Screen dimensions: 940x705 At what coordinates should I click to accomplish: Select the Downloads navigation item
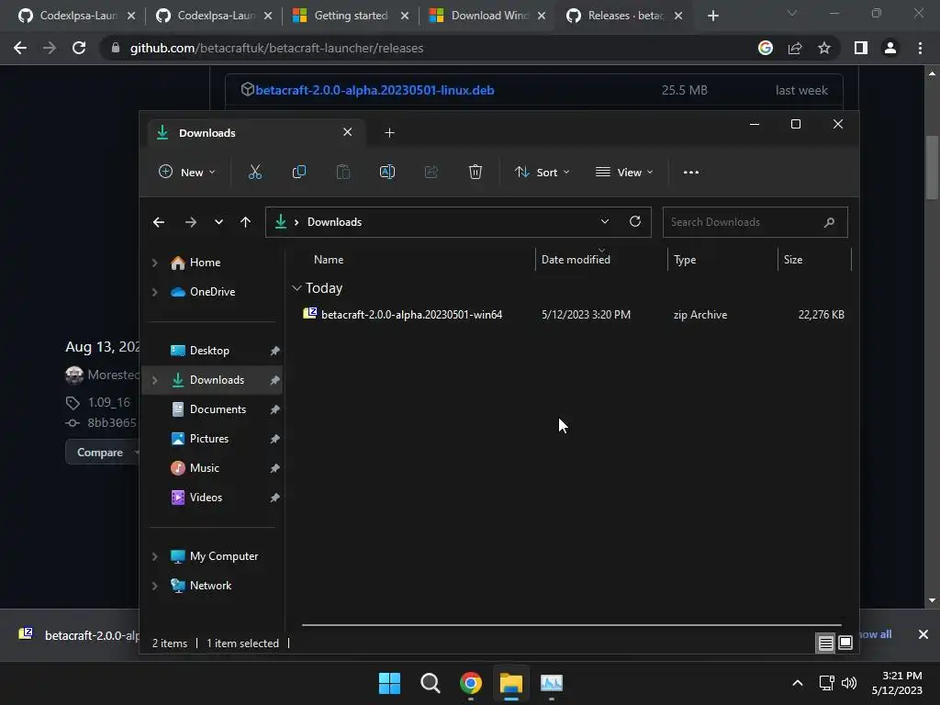click(x=212, y=380)
